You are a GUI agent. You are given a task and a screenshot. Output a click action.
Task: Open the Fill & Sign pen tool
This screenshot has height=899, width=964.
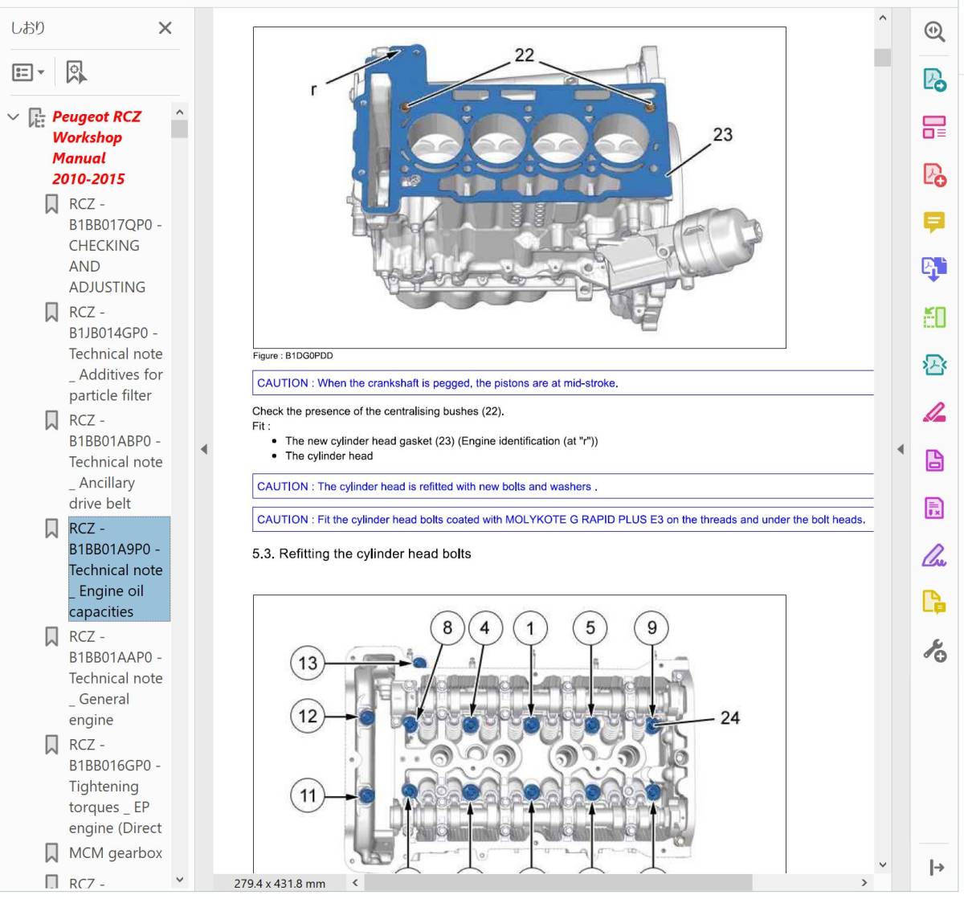(933, 555)
